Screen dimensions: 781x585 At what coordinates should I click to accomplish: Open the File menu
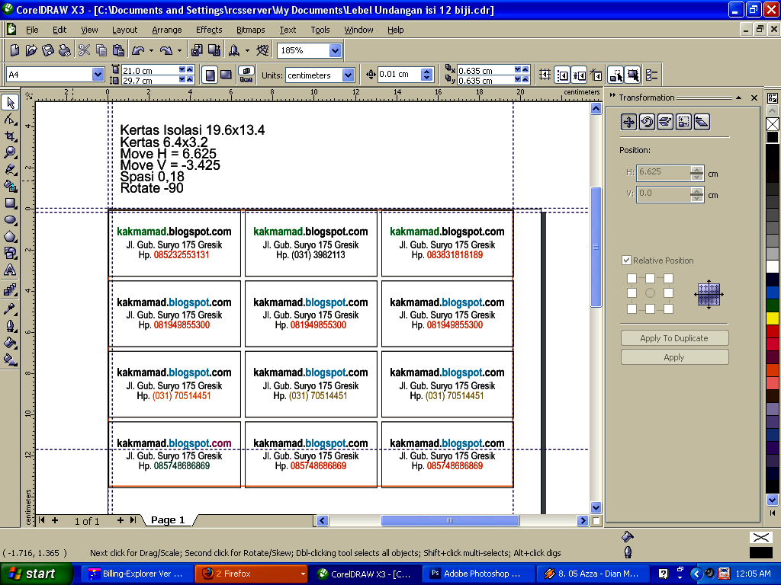click(32, 30)
